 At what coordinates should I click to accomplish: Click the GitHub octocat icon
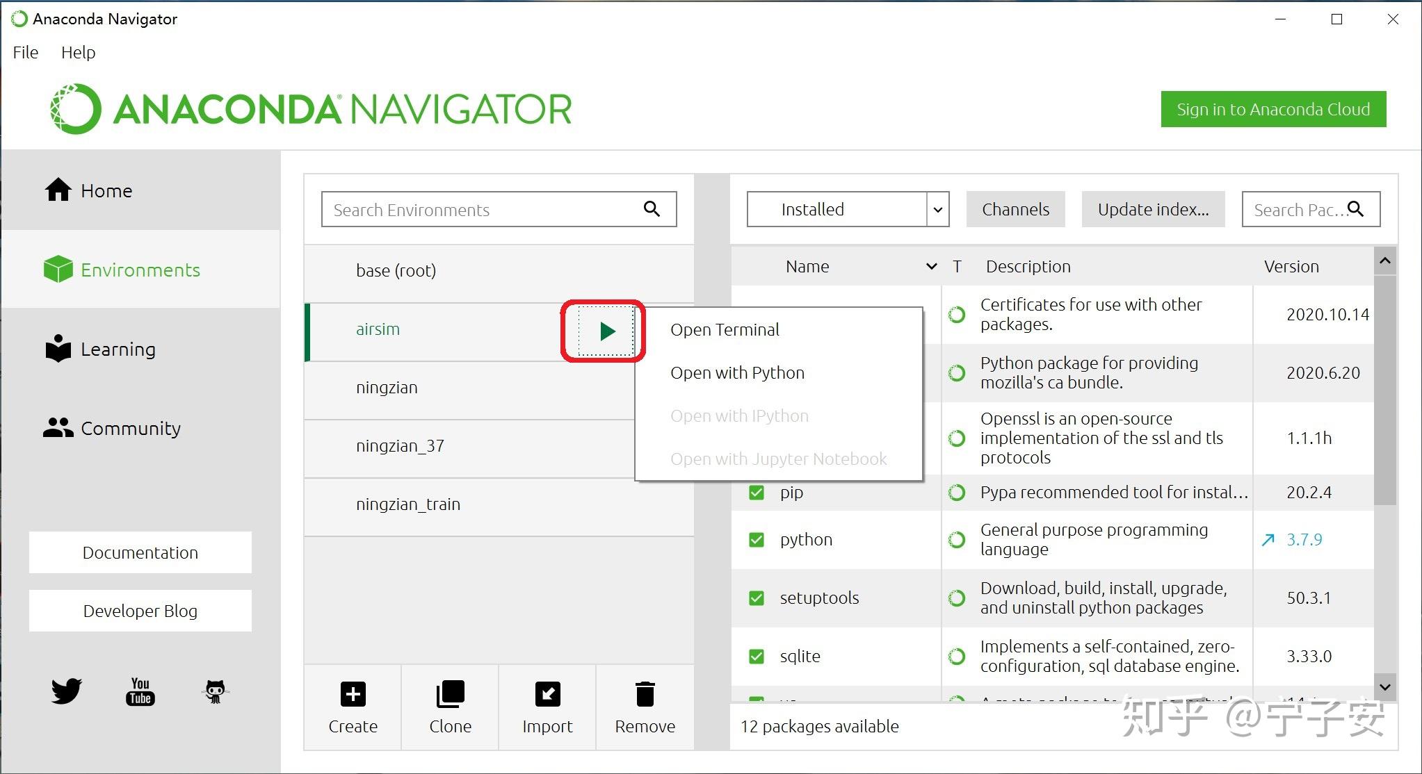215,691
